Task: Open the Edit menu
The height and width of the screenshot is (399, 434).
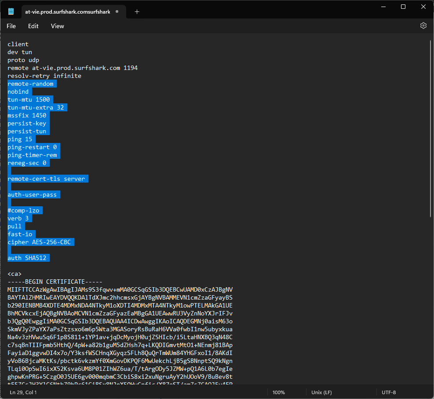Action: click(x=33, y=26)
